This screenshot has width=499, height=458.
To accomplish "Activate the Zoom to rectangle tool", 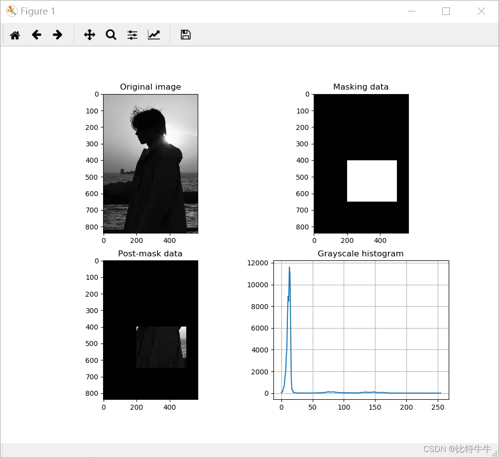I will point(111,35).
